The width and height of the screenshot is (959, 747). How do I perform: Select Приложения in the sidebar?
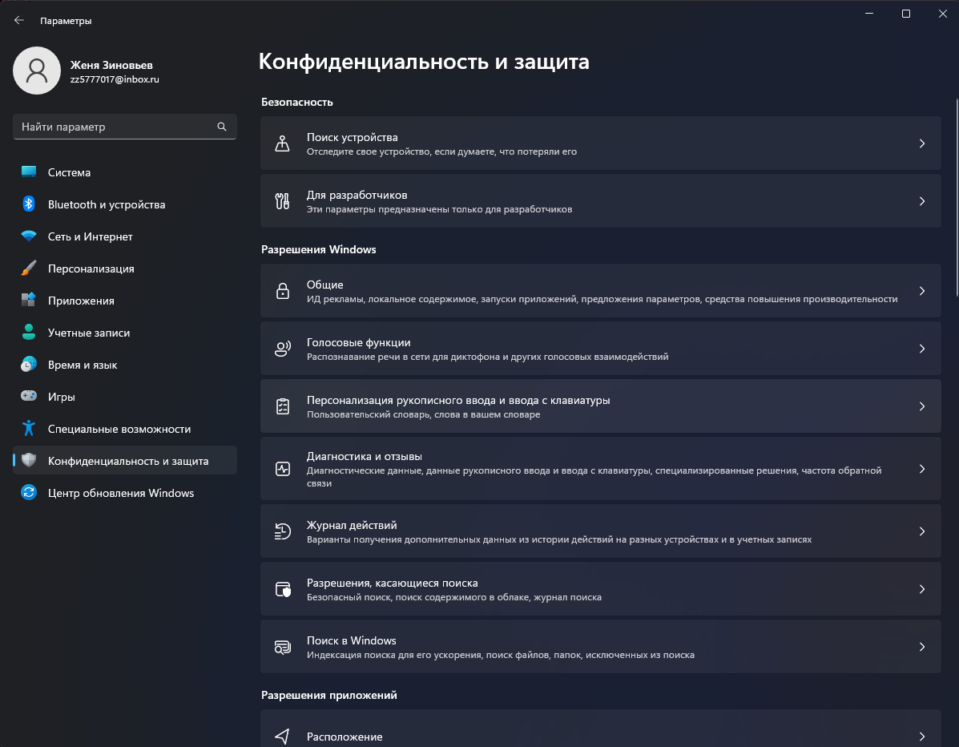pos(125,300)
